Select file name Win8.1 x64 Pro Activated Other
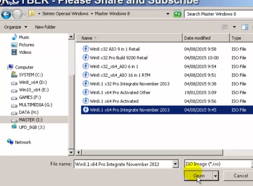 [x=120, y=93]
